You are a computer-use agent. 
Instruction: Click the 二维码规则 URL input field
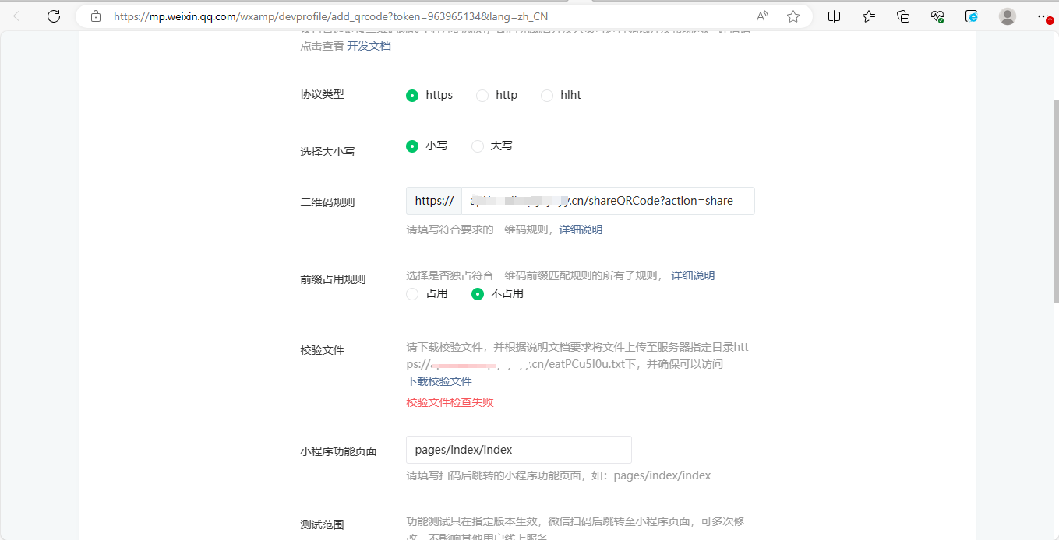point(607,201)
